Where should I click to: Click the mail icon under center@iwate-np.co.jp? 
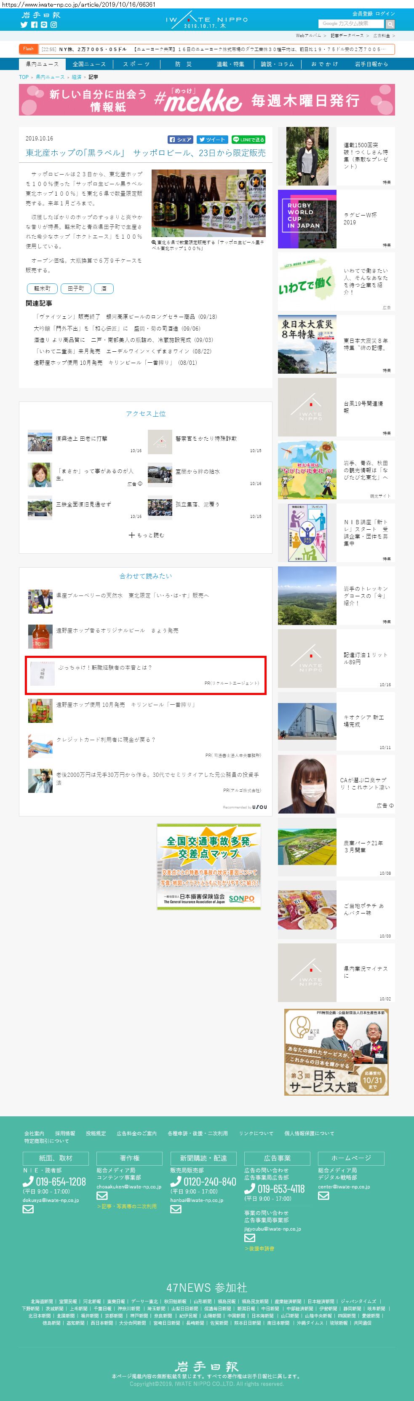[x=324, y=1196]
